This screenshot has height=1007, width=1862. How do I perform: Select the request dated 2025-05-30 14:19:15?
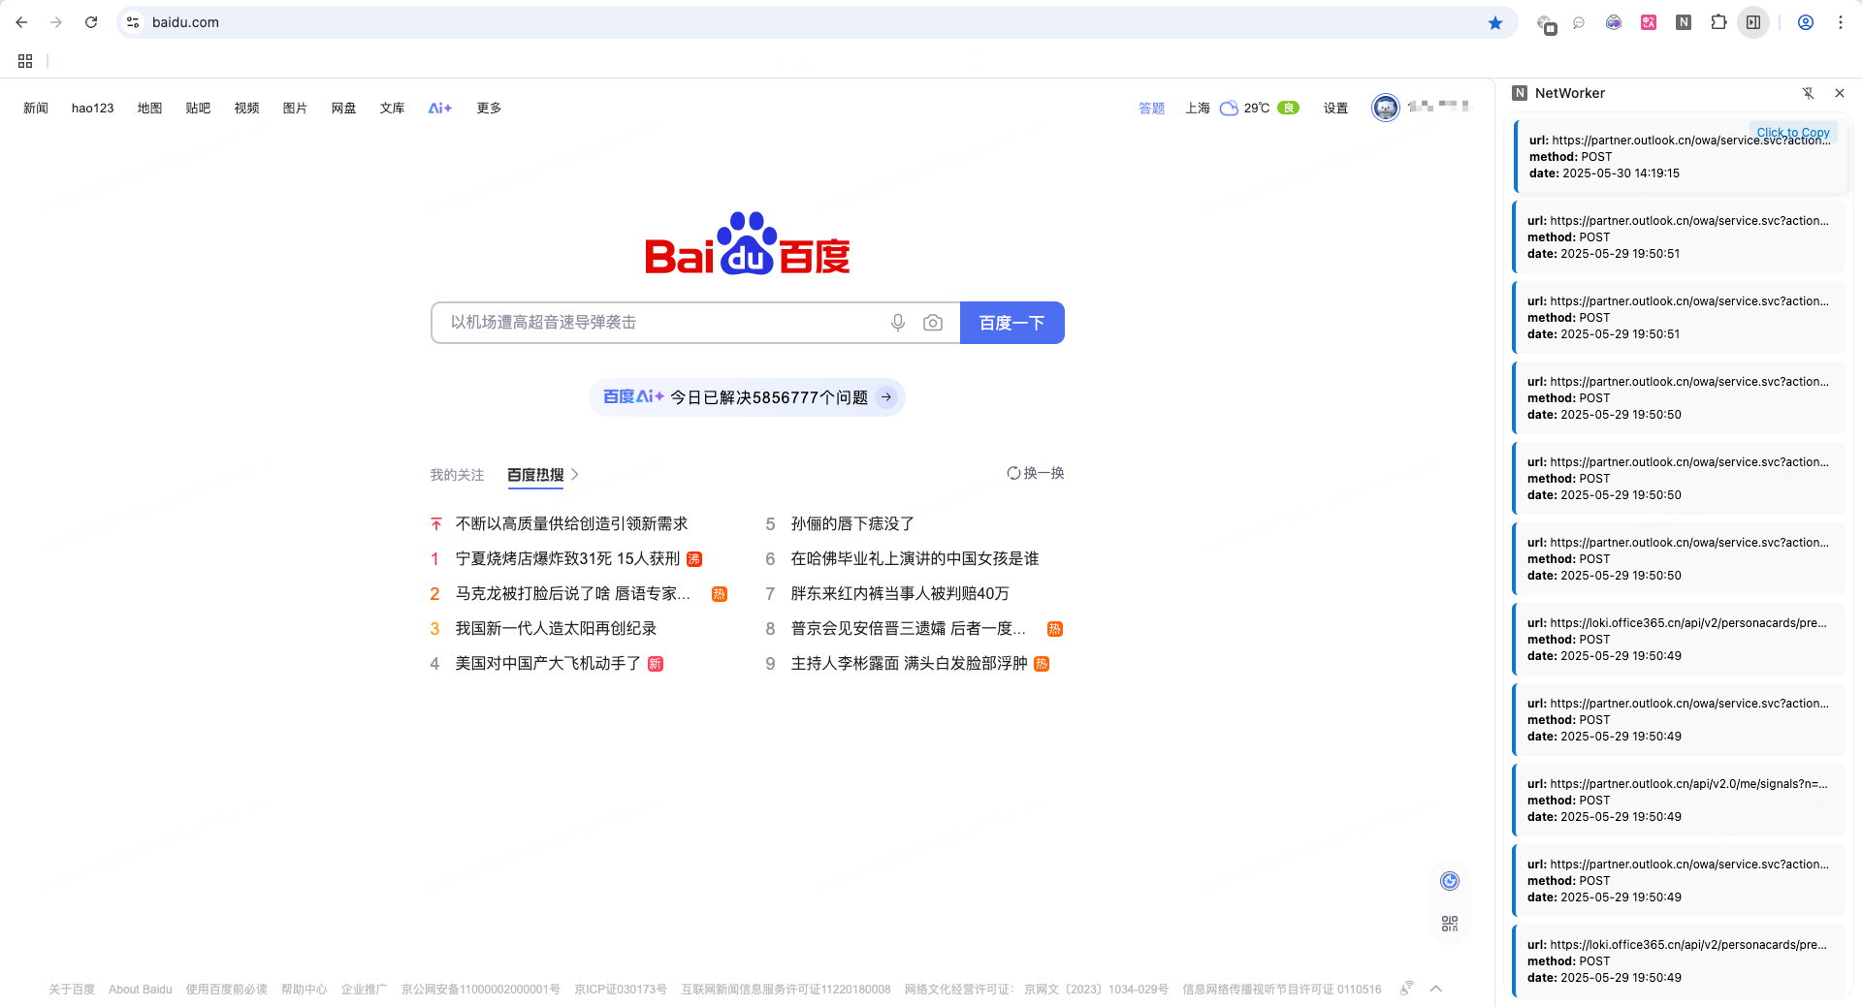point(1680,157)
